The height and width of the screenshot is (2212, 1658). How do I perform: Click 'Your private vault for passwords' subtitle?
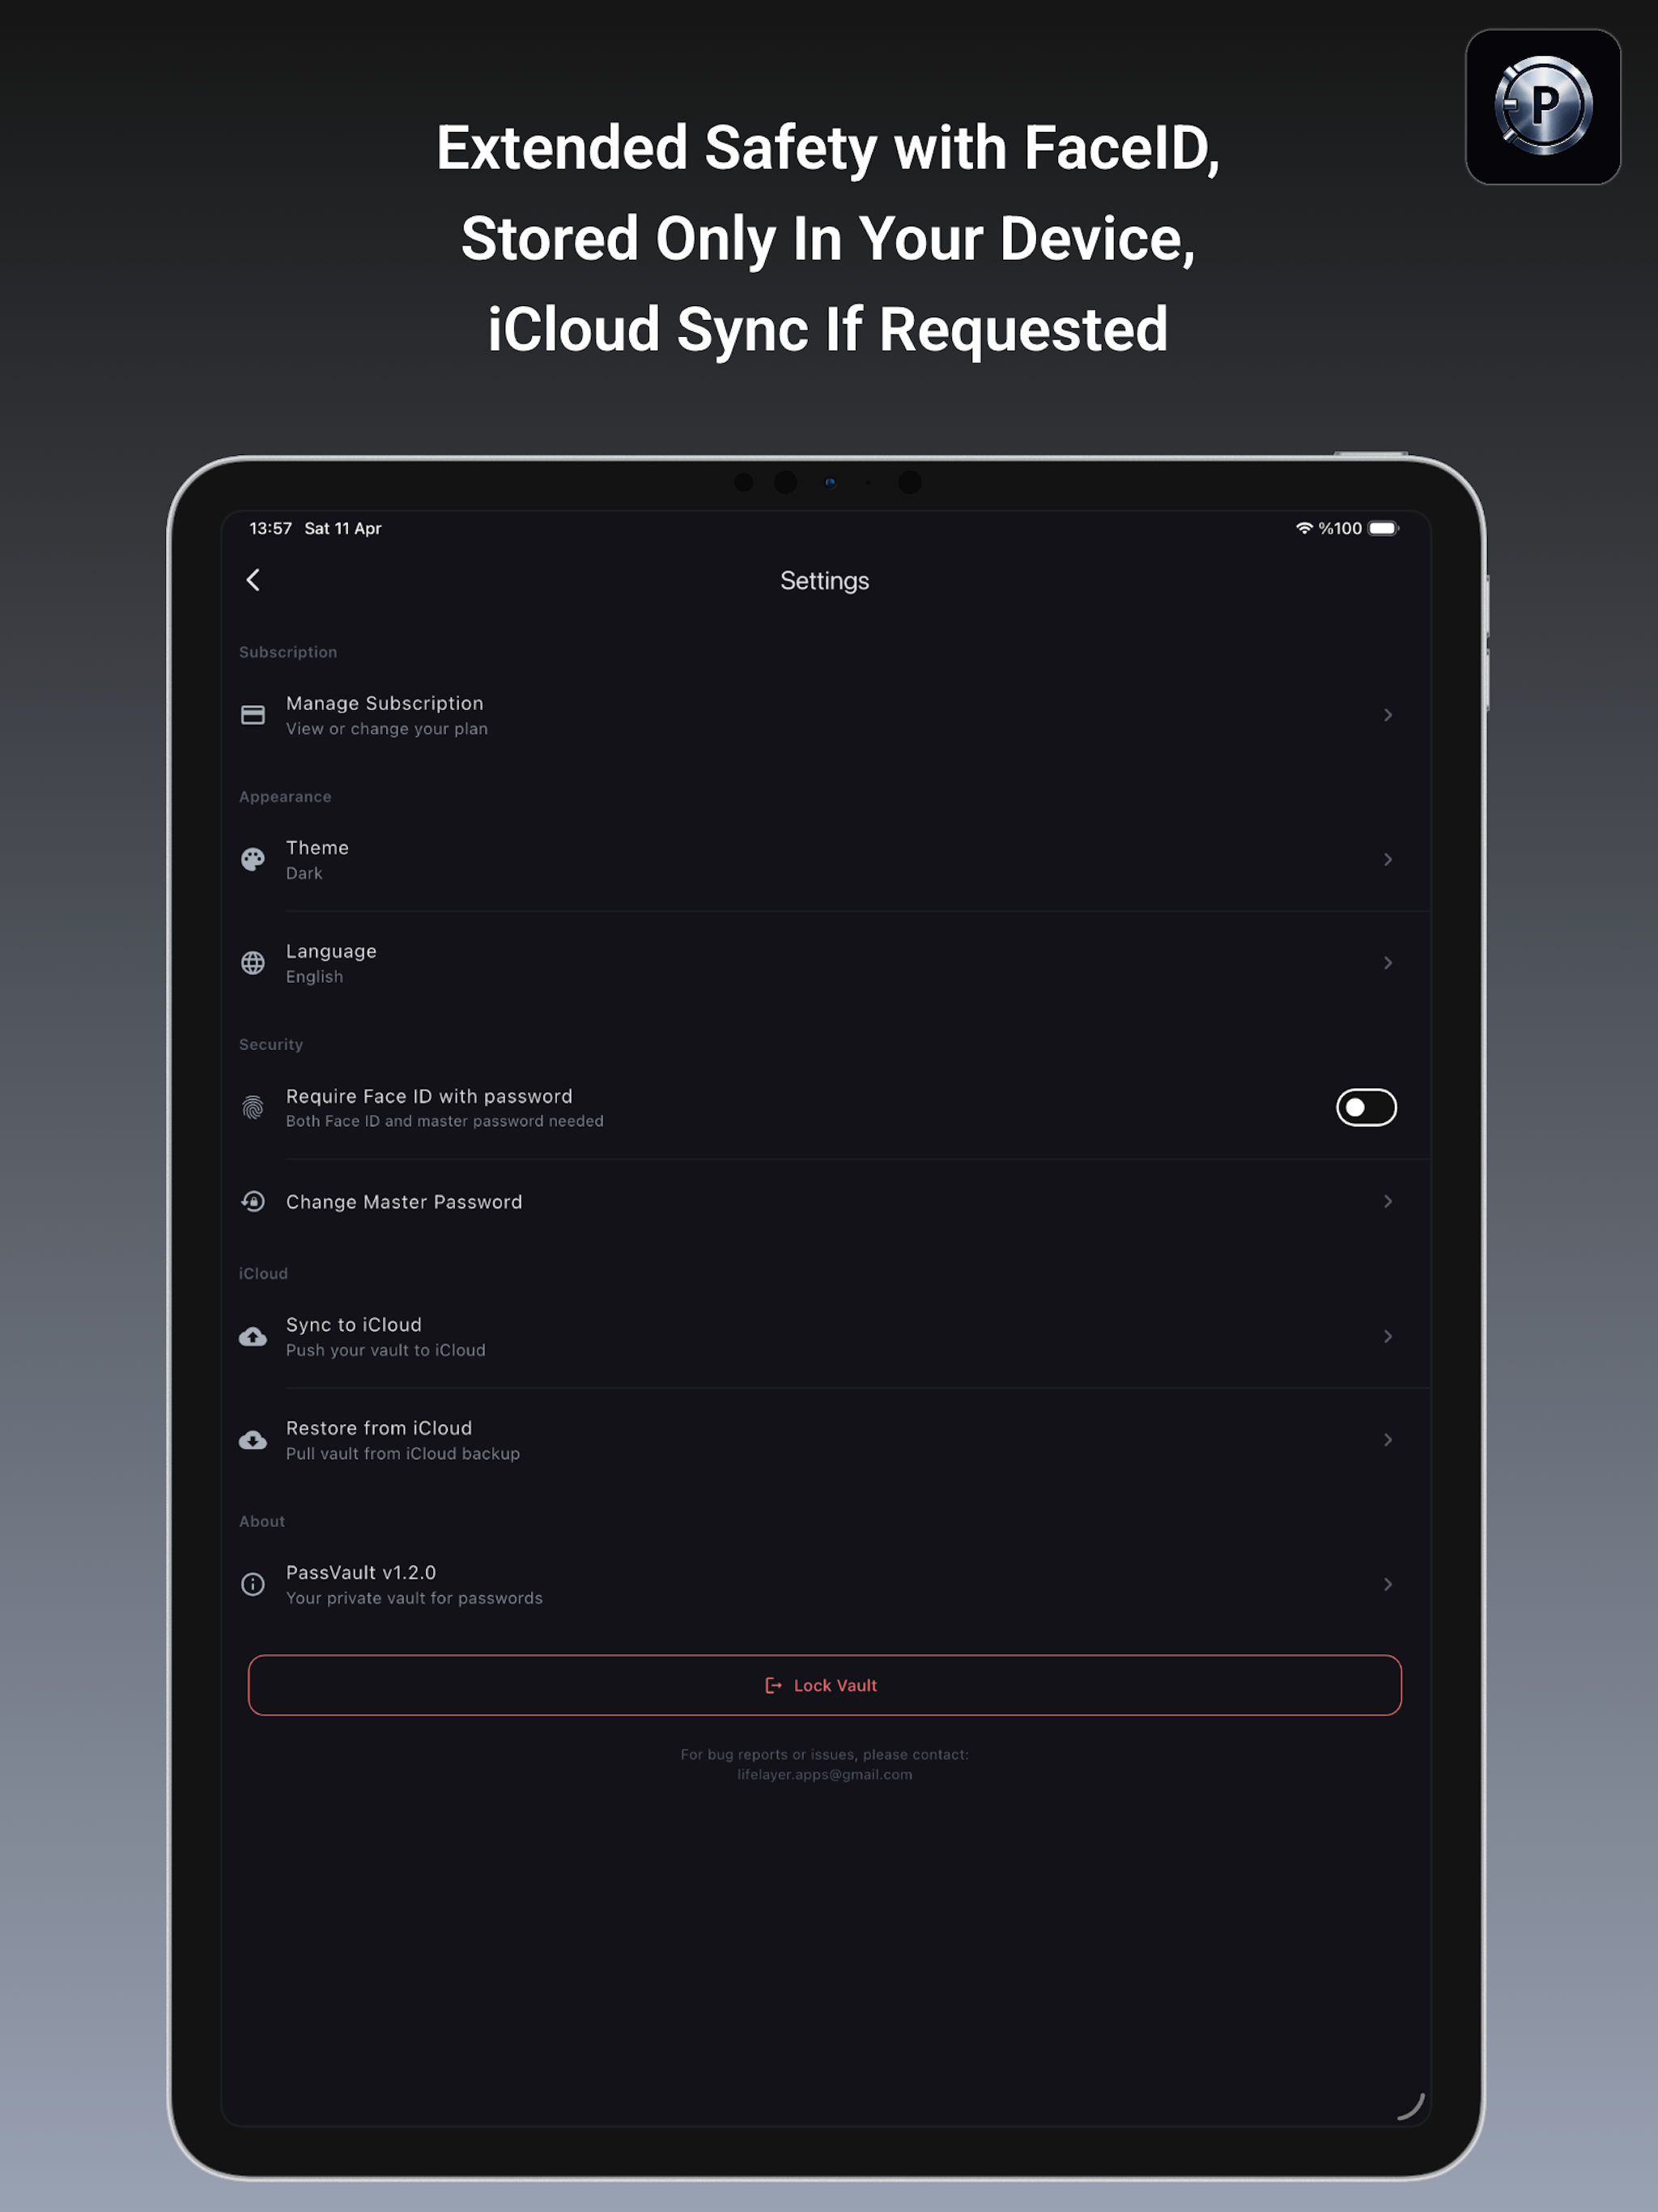414,1598
